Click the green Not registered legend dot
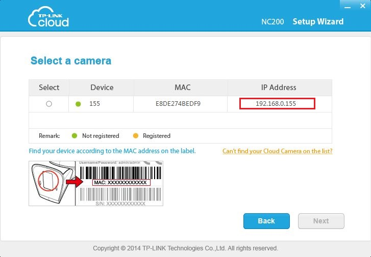Image resolution: width=371 pixels, height=257 pixels. tap(74, 136)
